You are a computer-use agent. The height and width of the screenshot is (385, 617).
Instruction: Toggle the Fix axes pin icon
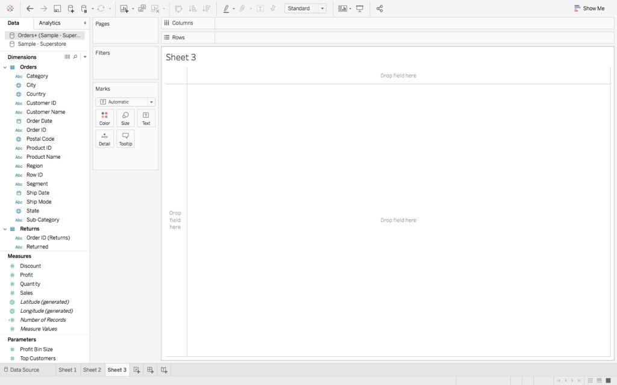(273, 8)
